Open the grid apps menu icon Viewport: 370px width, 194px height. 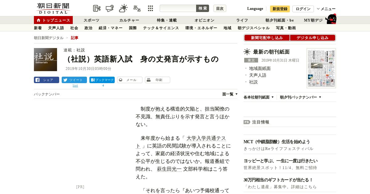[150, 8]
